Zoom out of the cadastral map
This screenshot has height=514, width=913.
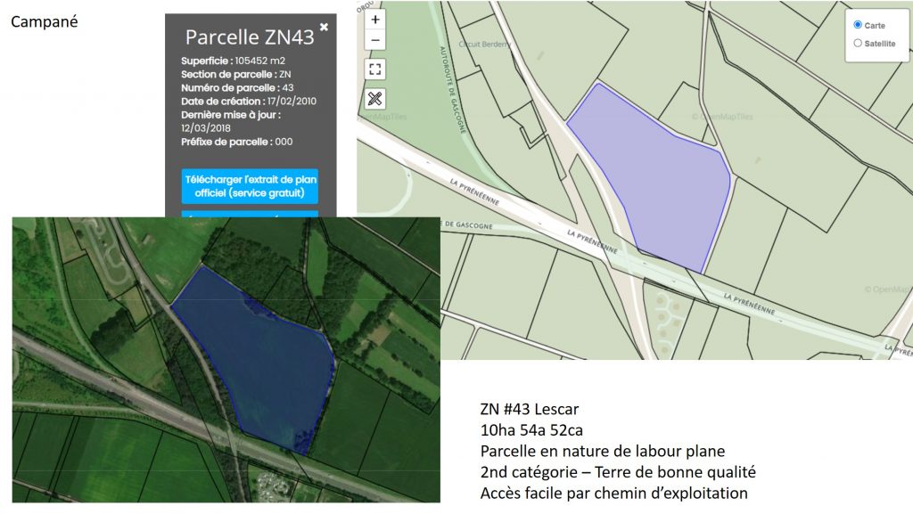pos(375,40)
